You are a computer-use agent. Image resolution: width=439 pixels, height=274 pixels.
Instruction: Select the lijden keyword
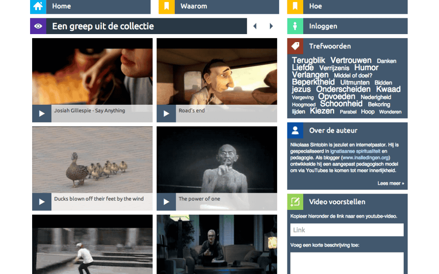coord(298,112)
